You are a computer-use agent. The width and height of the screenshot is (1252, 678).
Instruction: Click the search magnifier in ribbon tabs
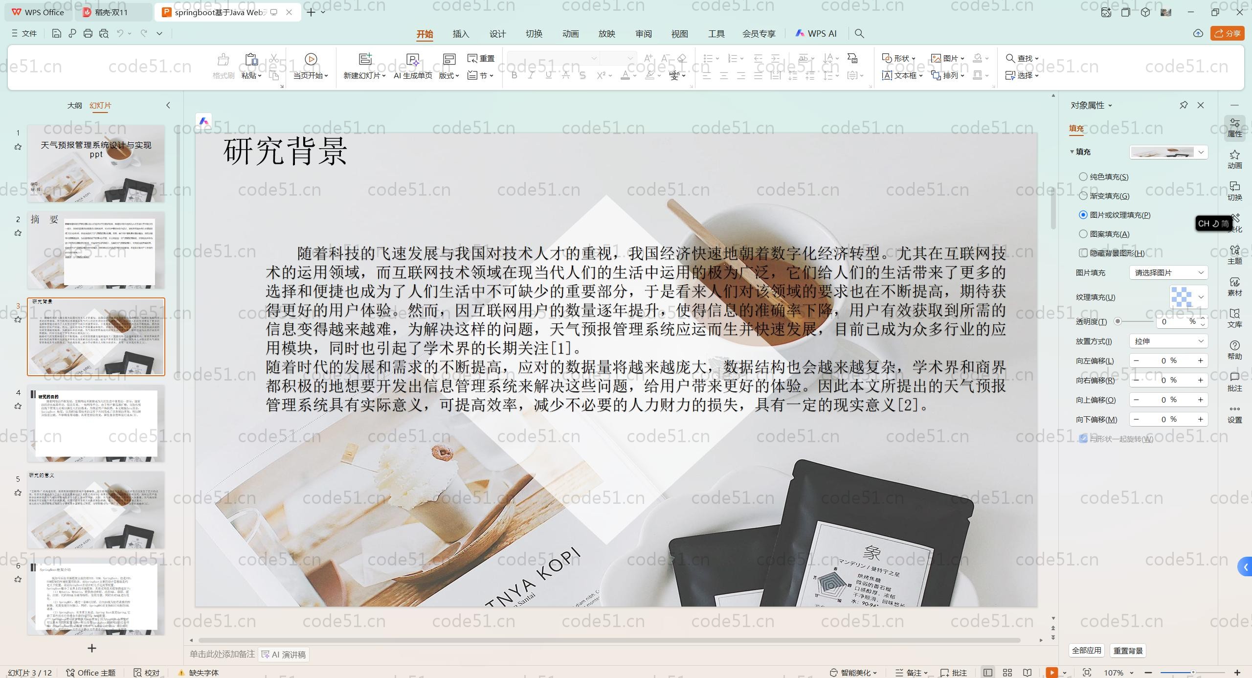tap(859, 34)
